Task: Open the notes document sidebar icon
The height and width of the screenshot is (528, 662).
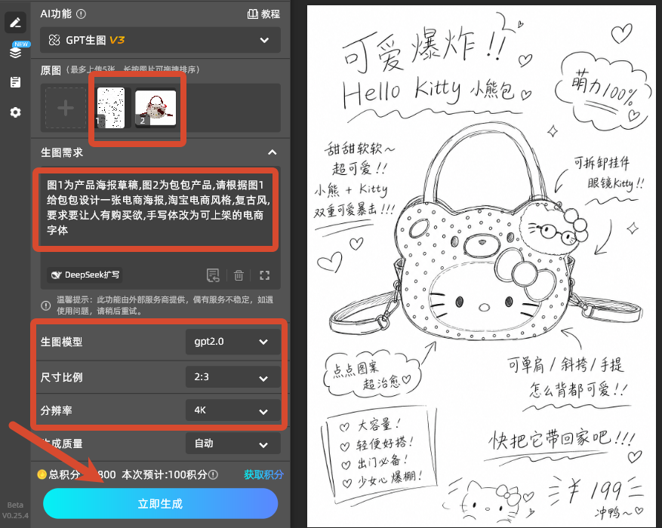Action: (x=16, y=82)
